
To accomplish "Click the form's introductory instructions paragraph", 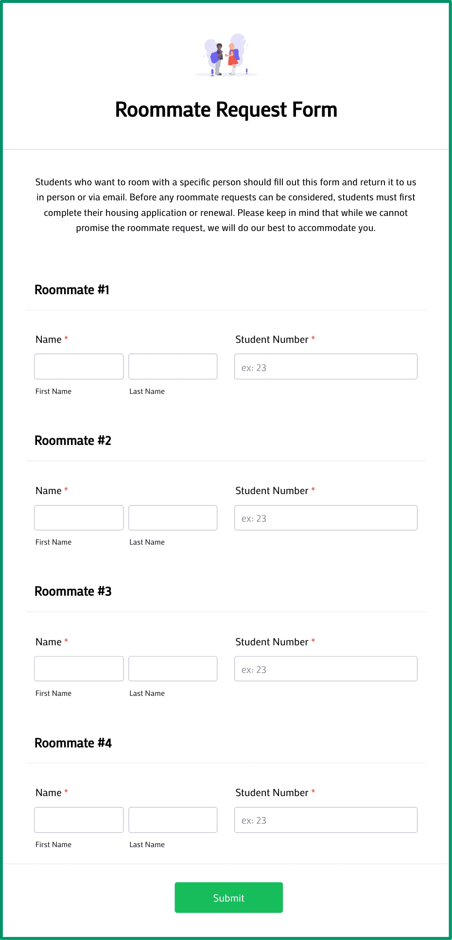I will [x=226, y=204].
